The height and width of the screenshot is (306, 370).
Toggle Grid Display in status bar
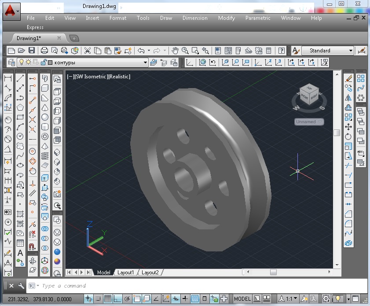tap(108, 299)
